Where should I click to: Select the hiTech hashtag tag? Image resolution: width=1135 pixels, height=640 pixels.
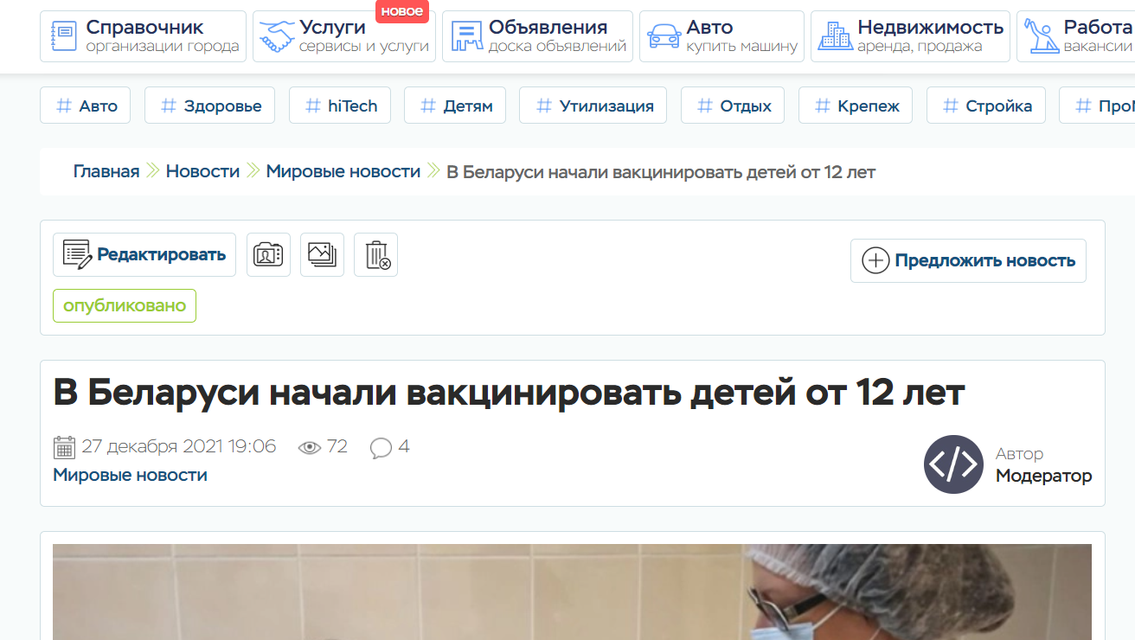click(339, 106)
